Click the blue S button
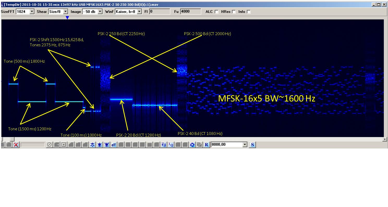This screenshot has width=388, height=207. point(252,145)
